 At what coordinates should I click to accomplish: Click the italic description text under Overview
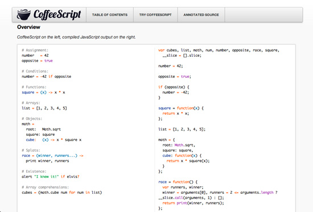pos(76,37)
